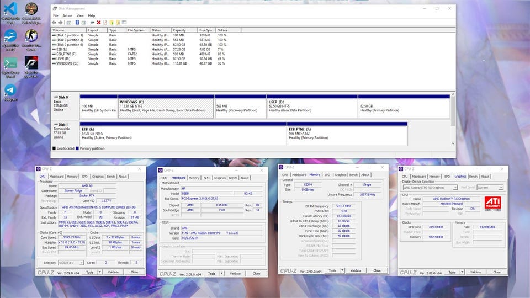Click scrollbar up arrow in the disk graphical view
Screen dimensions: 530x298
point(453,94)
